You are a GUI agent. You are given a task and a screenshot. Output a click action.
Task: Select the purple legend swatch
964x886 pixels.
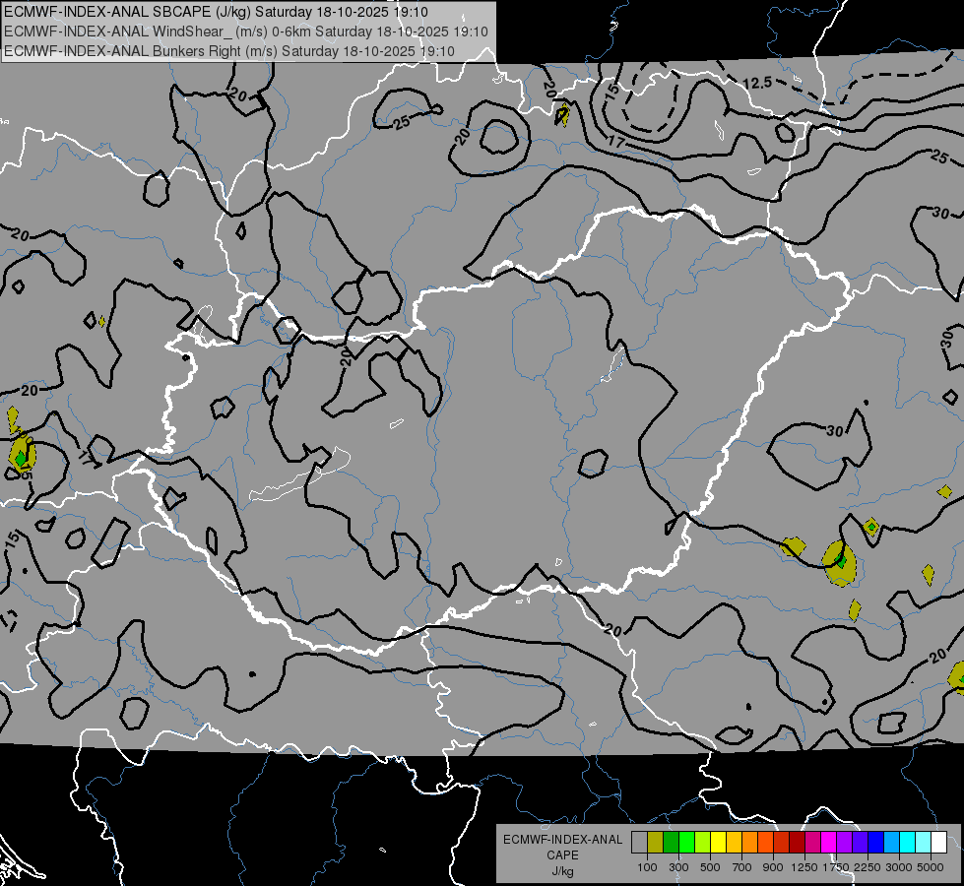pyautogui.click(x=844, y=843)
